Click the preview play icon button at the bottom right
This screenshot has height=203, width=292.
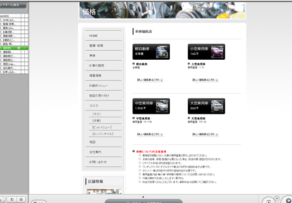click(269, 201)
